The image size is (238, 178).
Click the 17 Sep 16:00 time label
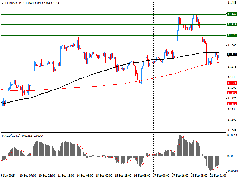(x=180, y=176)
